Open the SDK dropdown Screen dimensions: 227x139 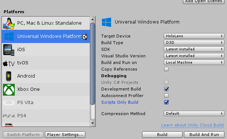click(194, 49)
